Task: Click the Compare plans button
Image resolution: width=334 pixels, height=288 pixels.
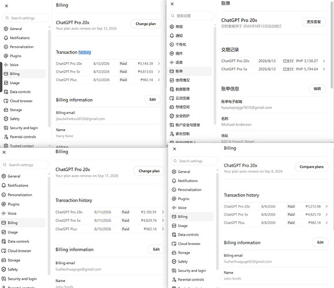Action: [312, 167]
